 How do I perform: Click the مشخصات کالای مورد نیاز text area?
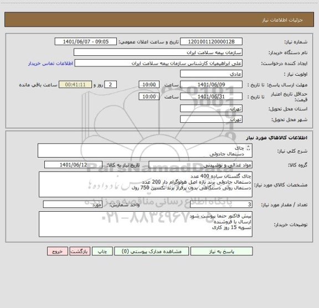(146, 185)
